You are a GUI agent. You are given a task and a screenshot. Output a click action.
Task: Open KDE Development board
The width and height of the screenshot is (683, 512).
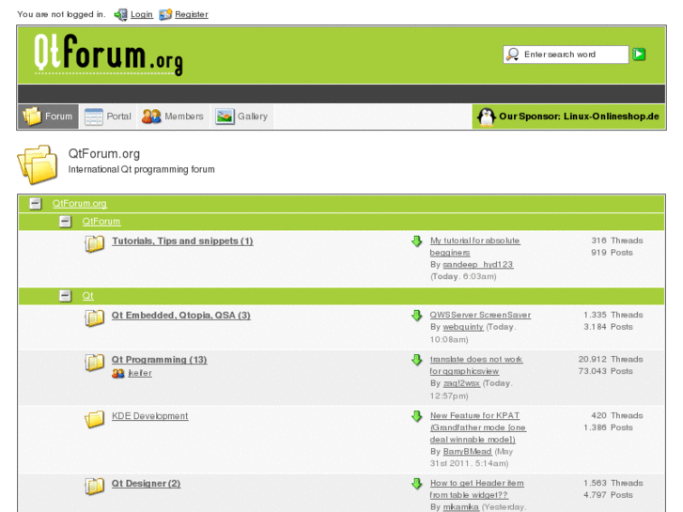(149, 416)
